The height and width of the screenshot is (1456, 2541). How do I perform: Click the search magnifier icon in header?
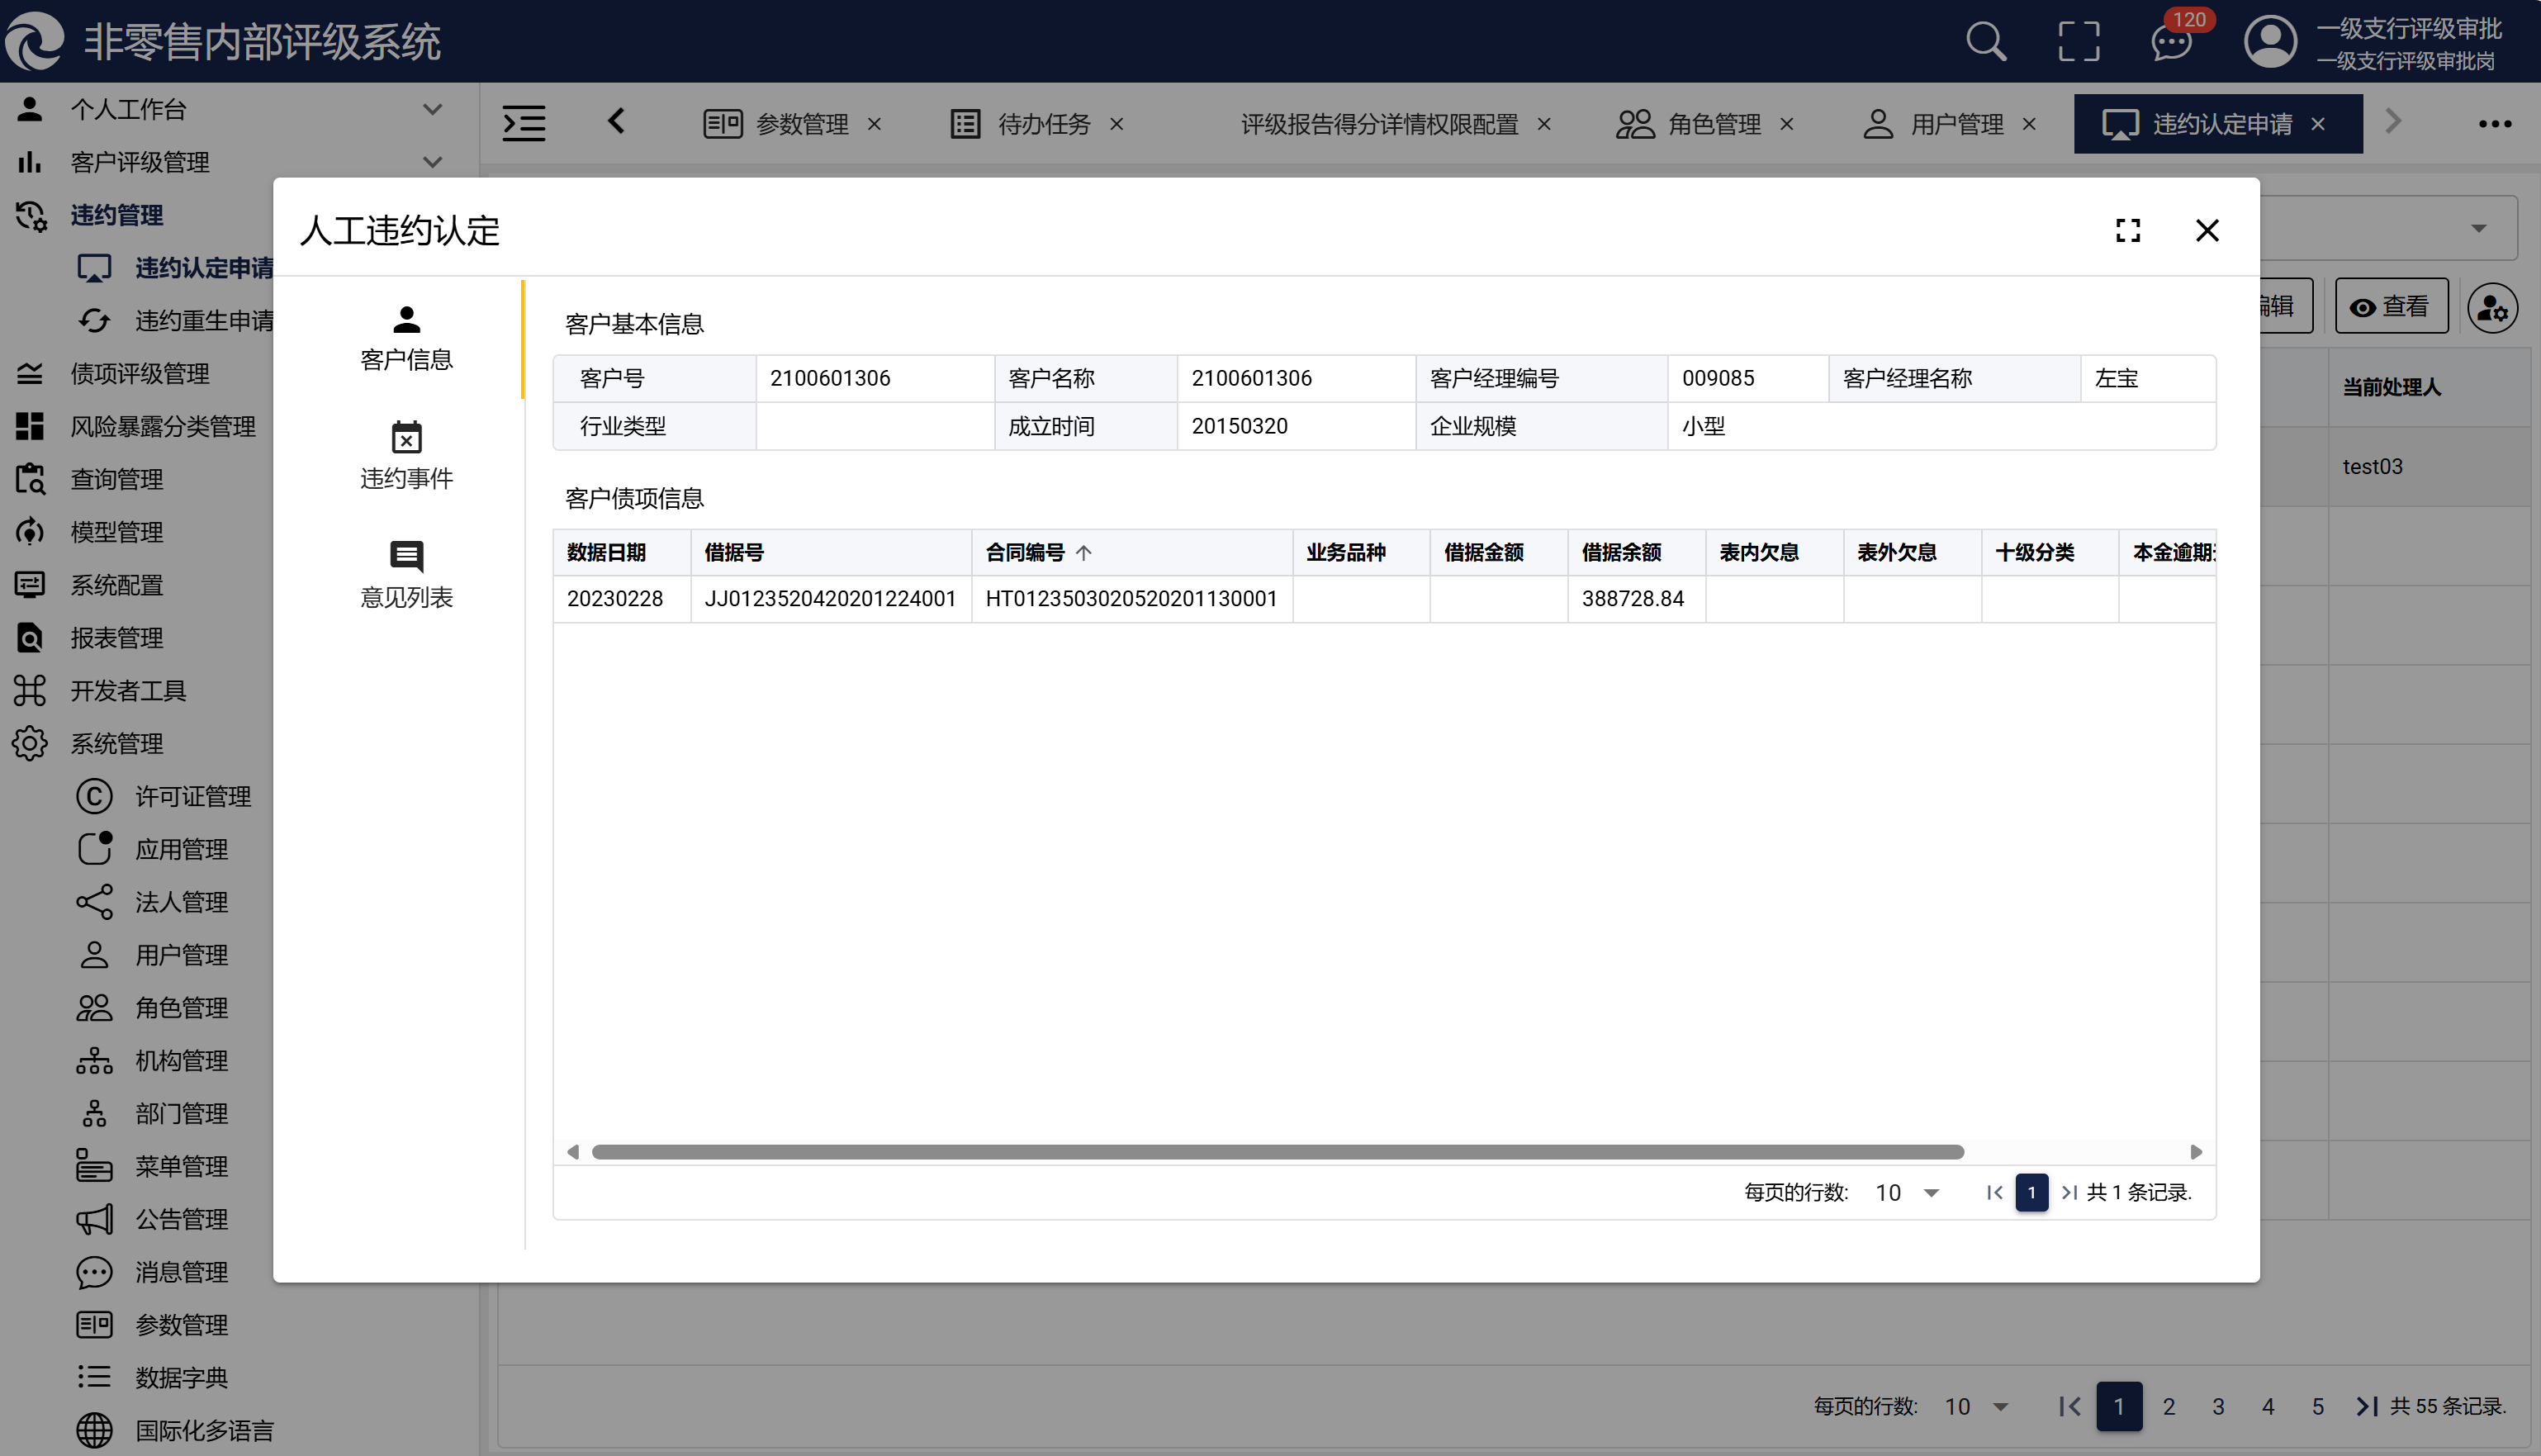click(x=1985, y=42)
